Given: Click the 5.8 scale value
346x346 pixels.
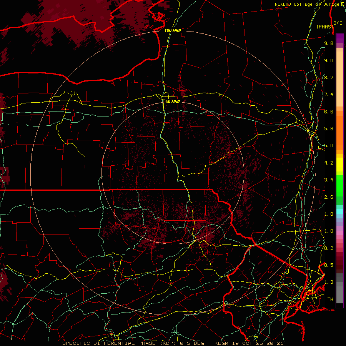Looking at the screenshot, I should click(329, 129).
